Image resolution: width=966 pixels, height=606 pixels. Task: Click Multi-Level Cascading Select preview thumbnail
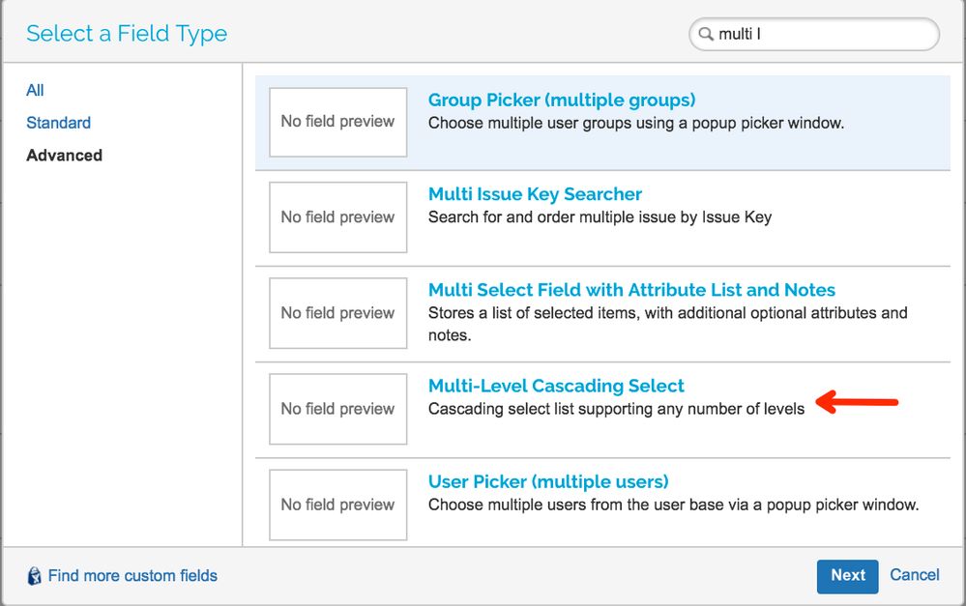(337, 409)
